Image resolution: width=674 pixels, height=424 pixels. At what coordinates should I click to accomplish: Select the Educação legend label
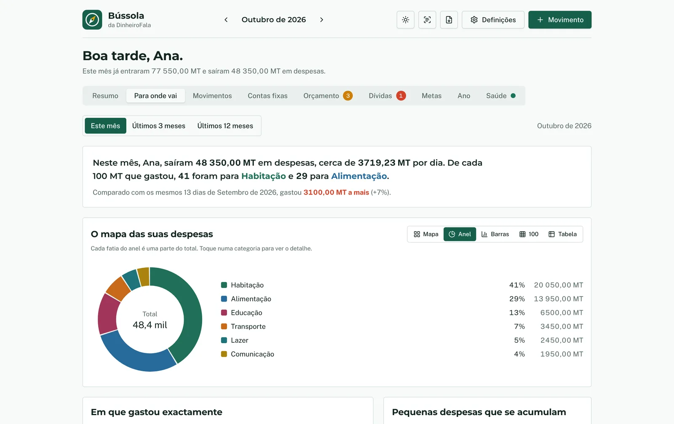click(246, 313)
